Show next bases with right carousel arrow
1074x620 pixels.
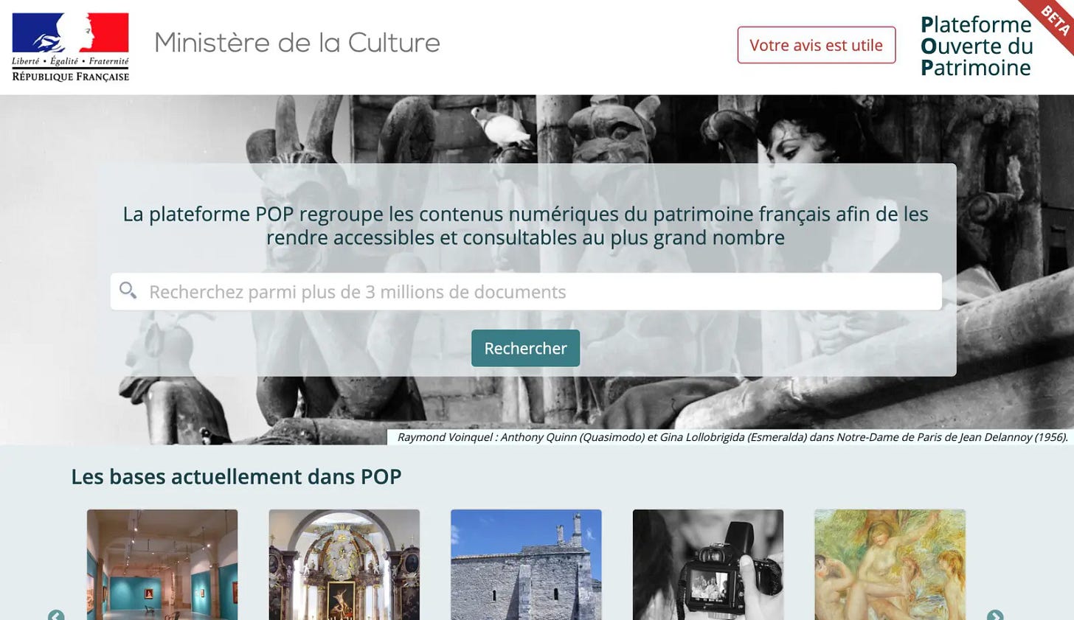tap(995, 615)
